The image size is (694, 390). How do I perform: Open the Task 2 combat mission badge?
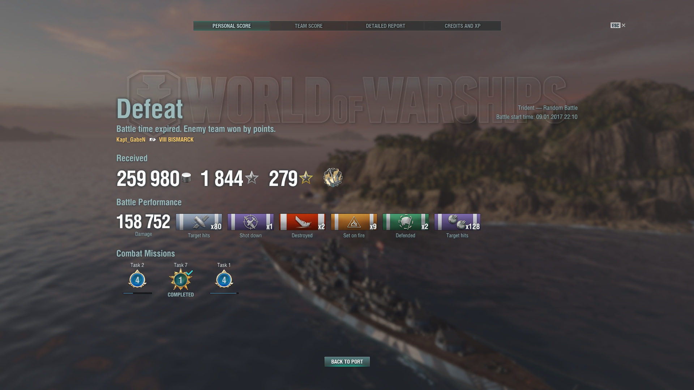137,279
